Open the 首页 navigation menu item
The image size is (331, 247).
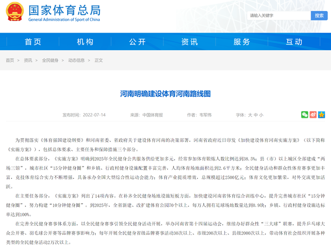[x=33, y=42]
